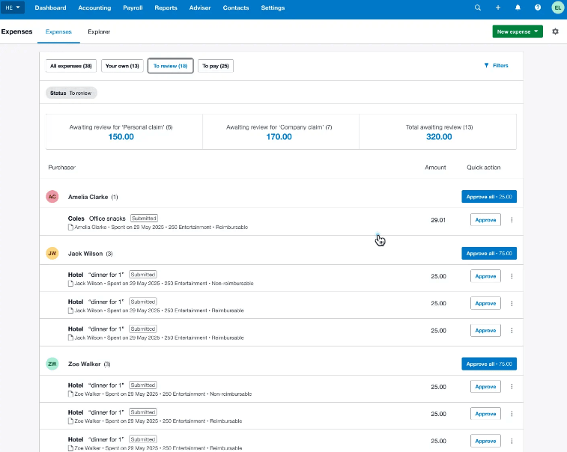
Task: Click the 320.00 total awaiting review
Action: [x=439, y=137]
